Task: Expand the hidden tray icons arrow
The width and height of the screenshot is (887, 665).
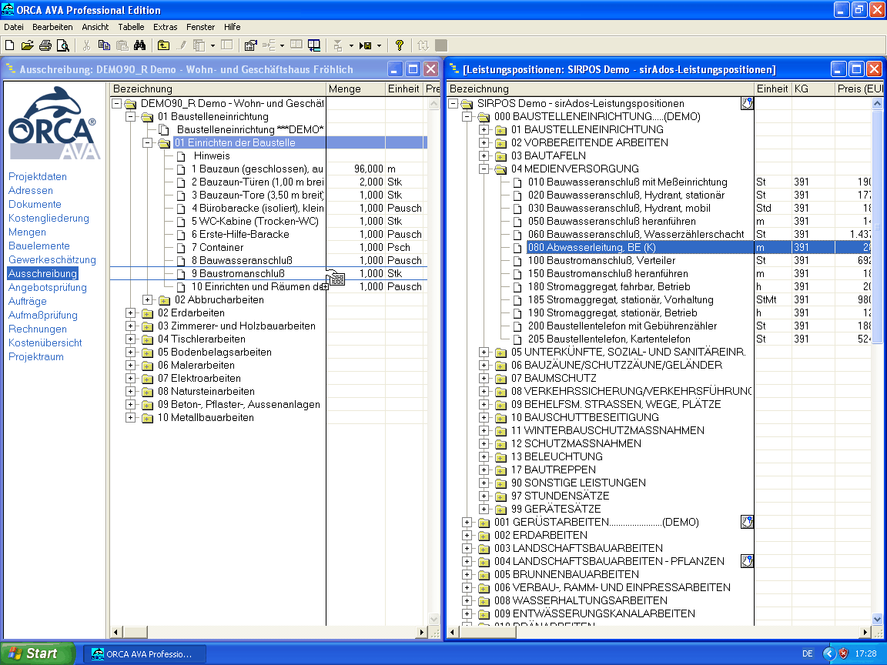Action: pyautogui.click(x=828, y=653)
